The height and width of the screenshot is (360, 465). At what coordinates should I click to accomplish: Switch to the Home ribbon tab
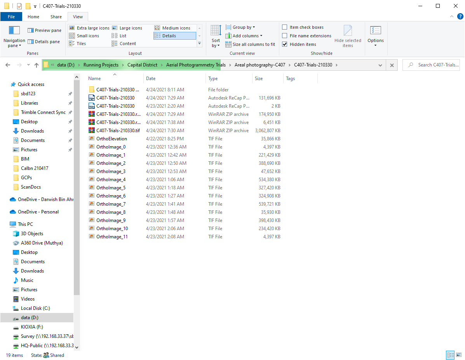tap(33, 17)
